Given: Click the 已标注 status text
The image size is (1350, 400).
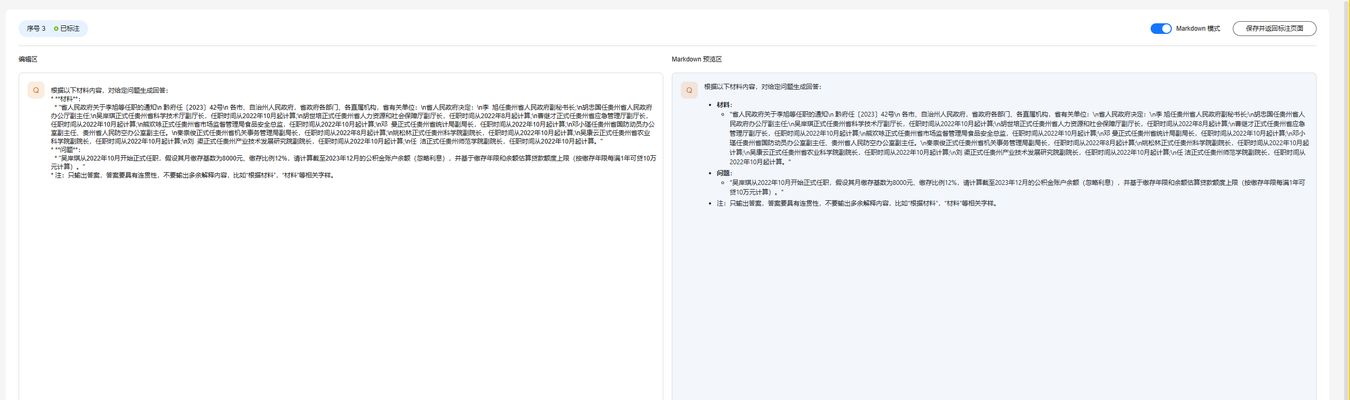Looking at the screenshot, I should (70, 29).
